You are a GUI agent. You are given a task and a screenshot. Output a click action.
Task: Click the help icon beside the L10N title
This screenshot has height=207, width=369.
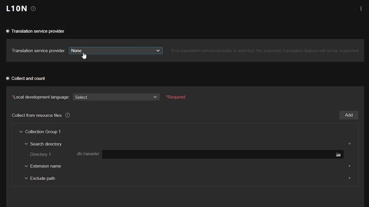(x=33, y=9)
